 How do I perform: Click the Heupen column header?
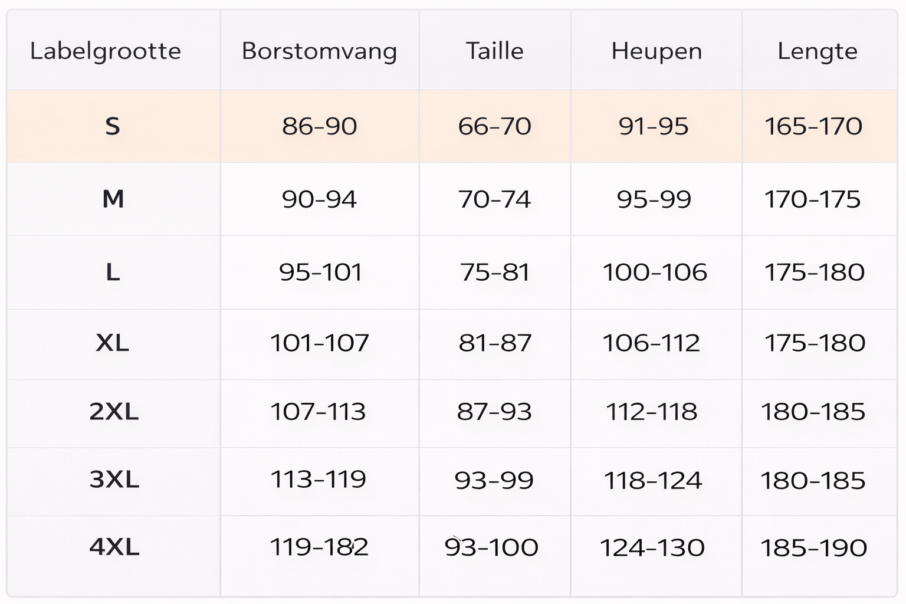tap(656, 51)
